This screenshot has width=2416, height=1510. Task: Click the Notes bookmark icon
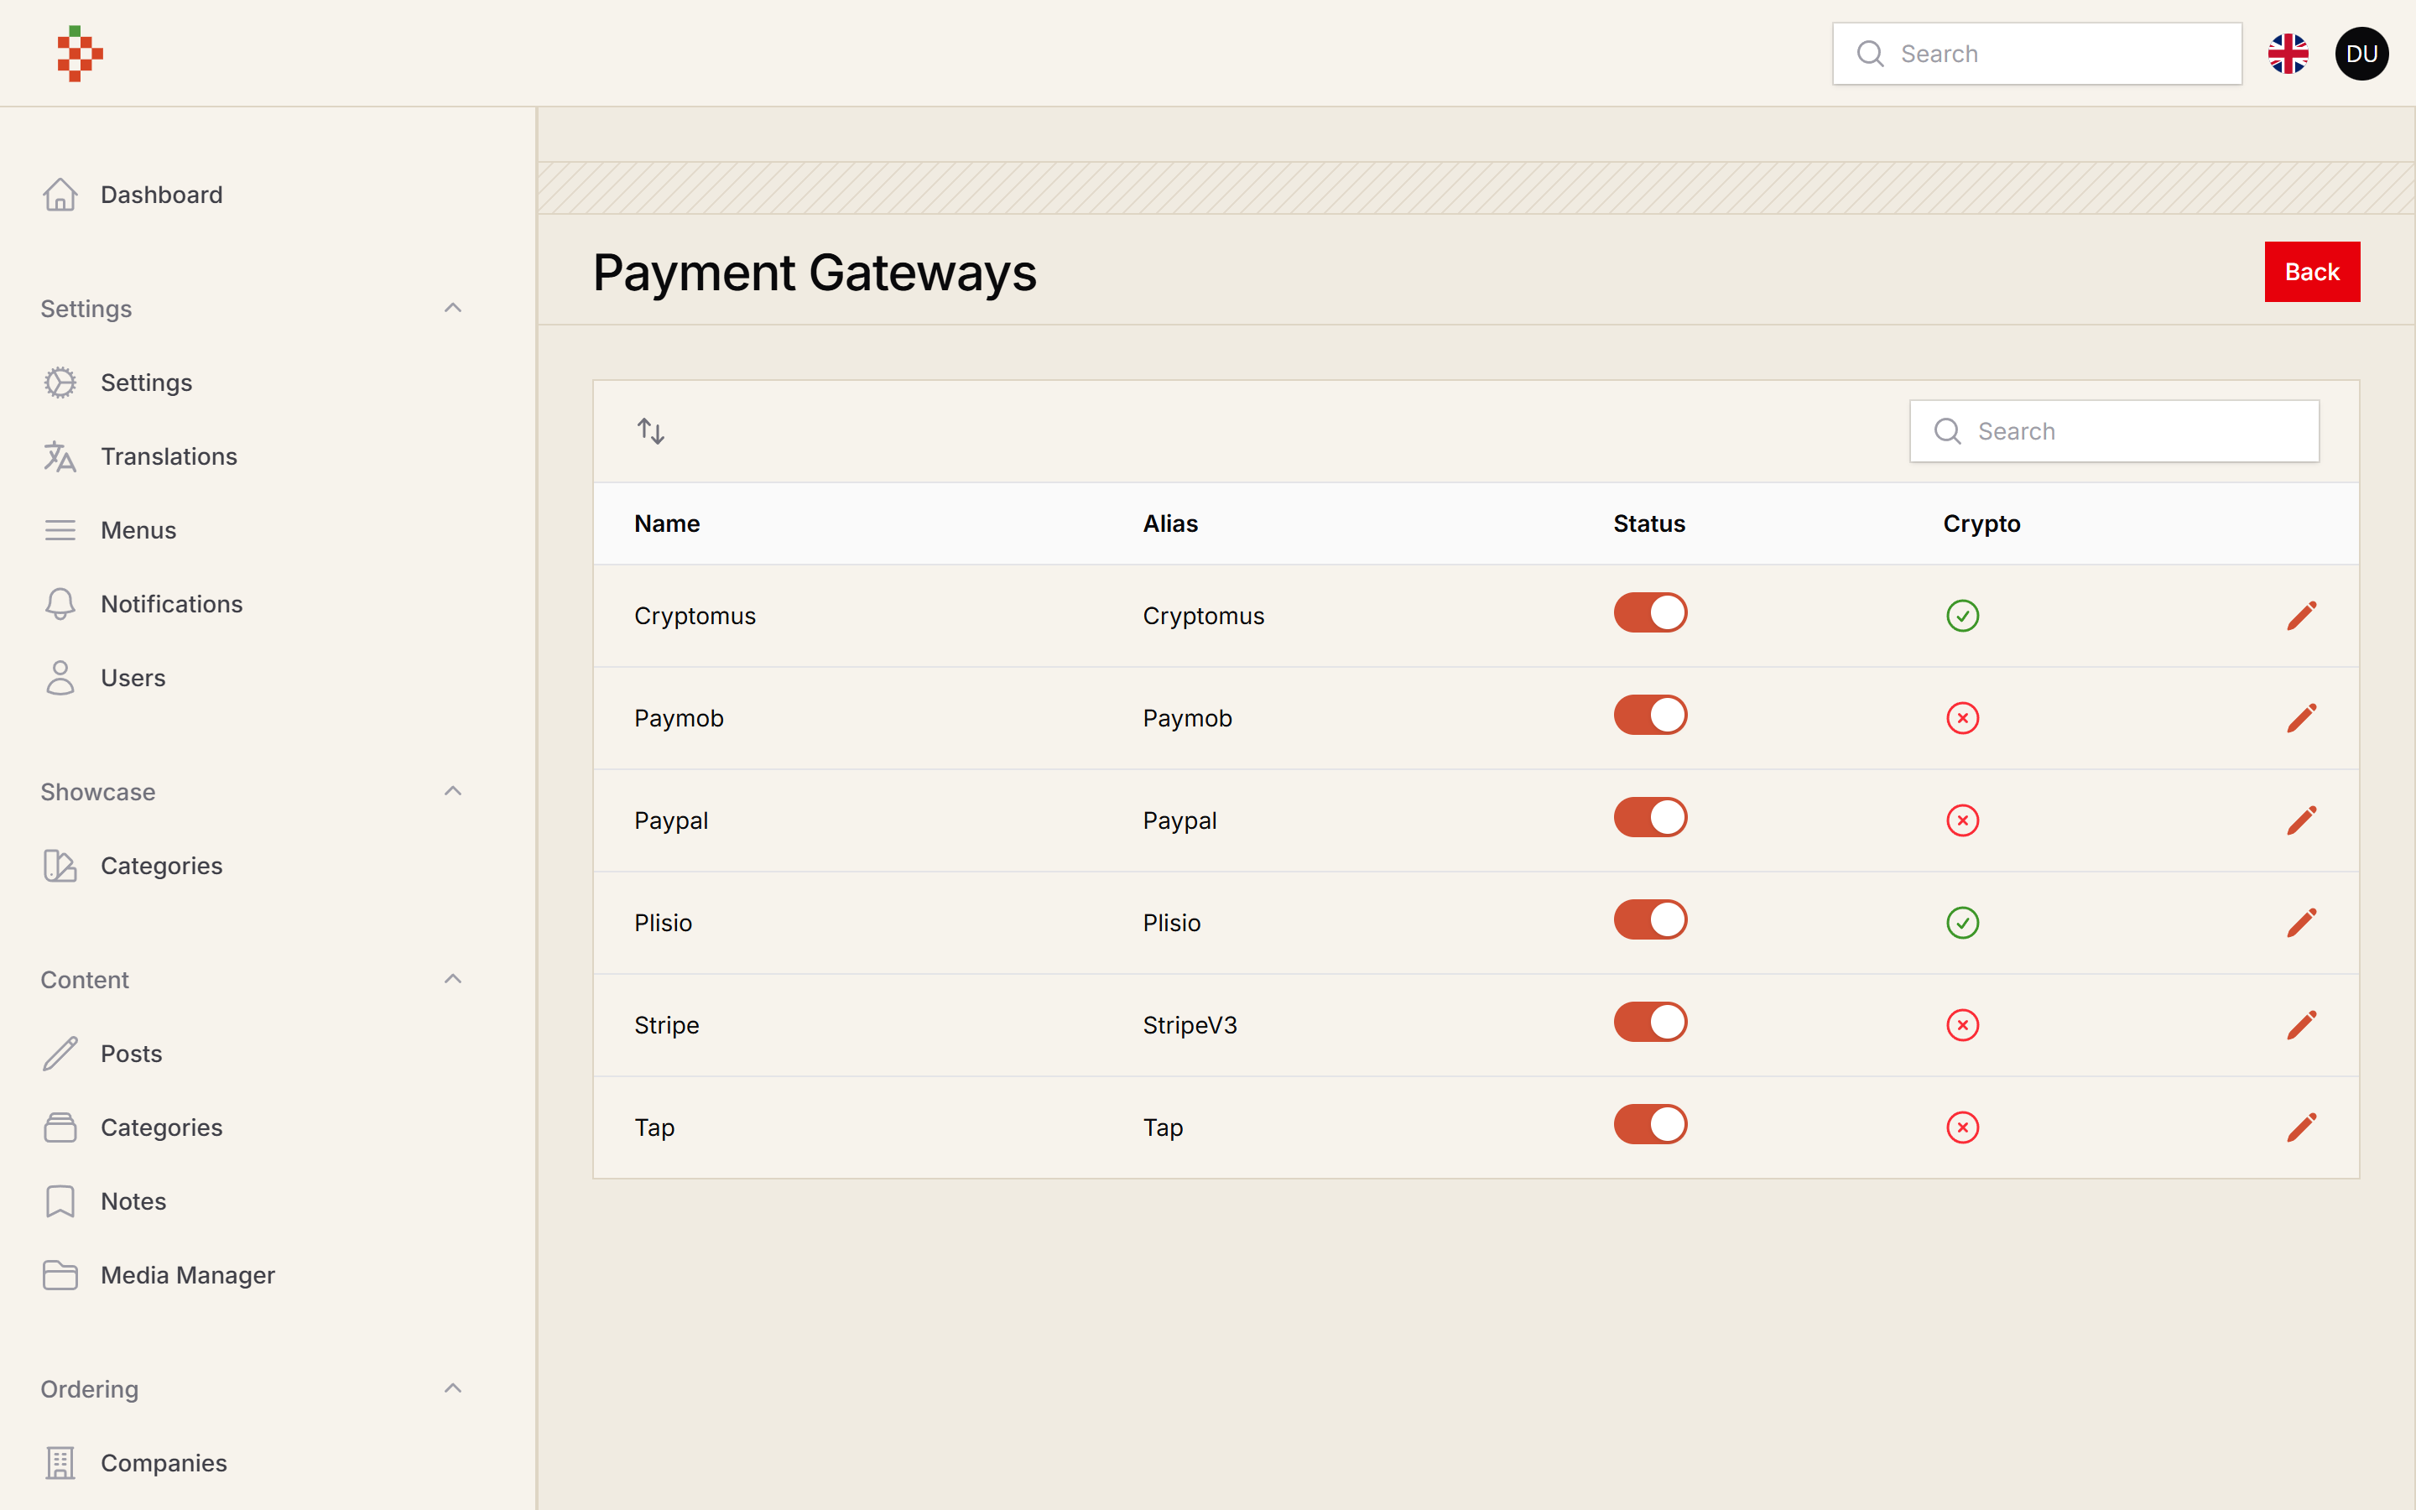coord(60,1201)
